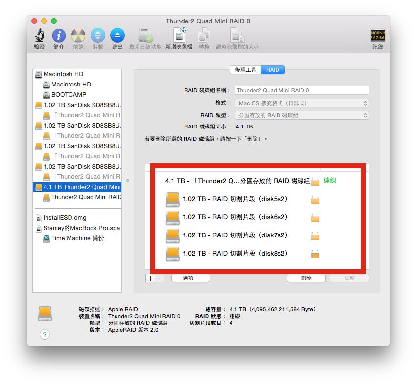Viewport: 417px width, 385px height.
Task: Click the help question mark button
Action: [x=45, y=334]
